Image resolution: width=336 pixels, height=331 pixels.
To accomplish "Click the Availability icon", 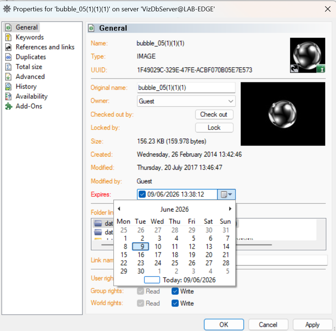I will 8,96.
